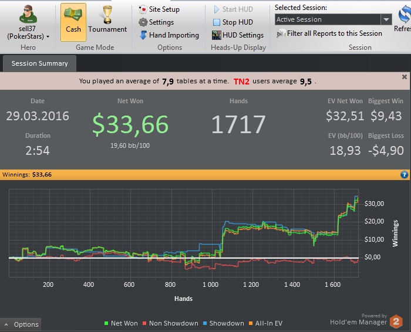Click the Biggest Loss value -$4,90

coord(386,151)
